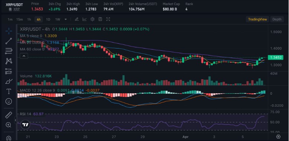Open the XRP coin link

(17, 9)
